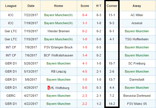Open the Arsenal team link

[x=137, y=23]
